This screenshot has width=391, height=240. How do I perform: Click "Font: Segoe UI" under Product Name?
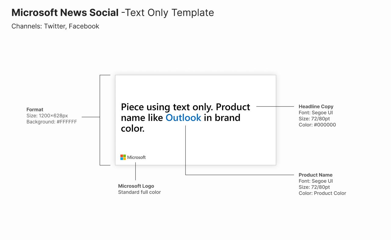point(316,181)
